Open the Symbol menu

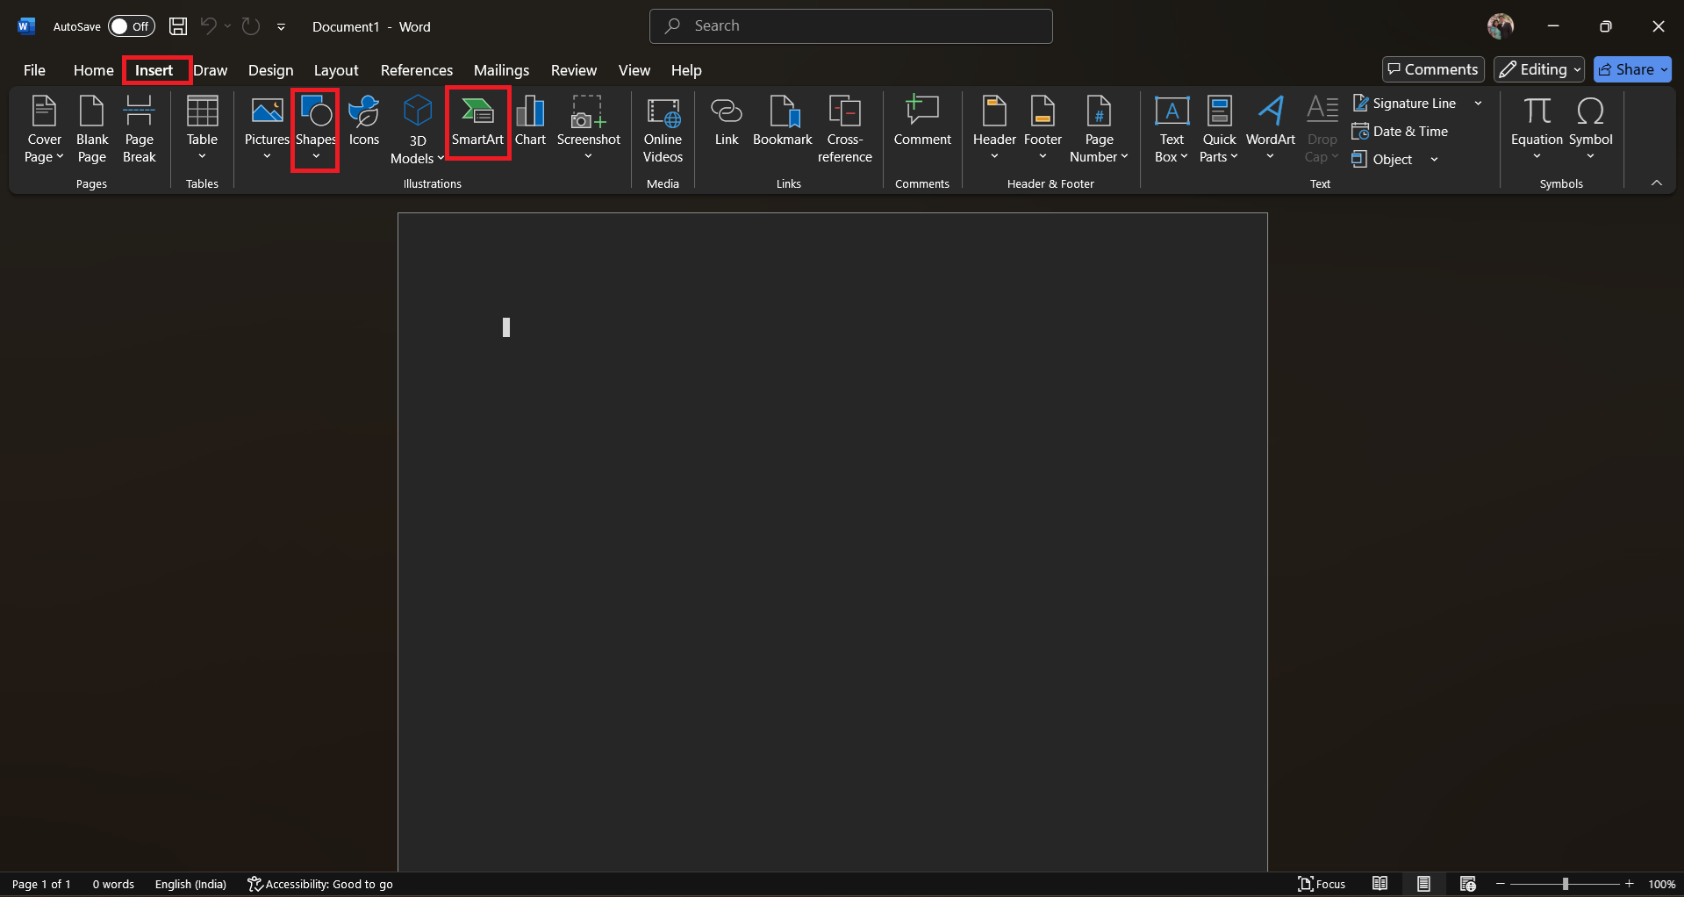[x=1590, y=129]
